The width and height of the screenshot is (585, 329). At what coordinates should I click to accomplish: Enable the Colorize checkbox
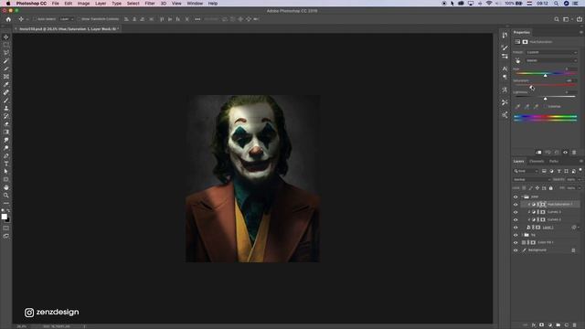tap(545, 107)
